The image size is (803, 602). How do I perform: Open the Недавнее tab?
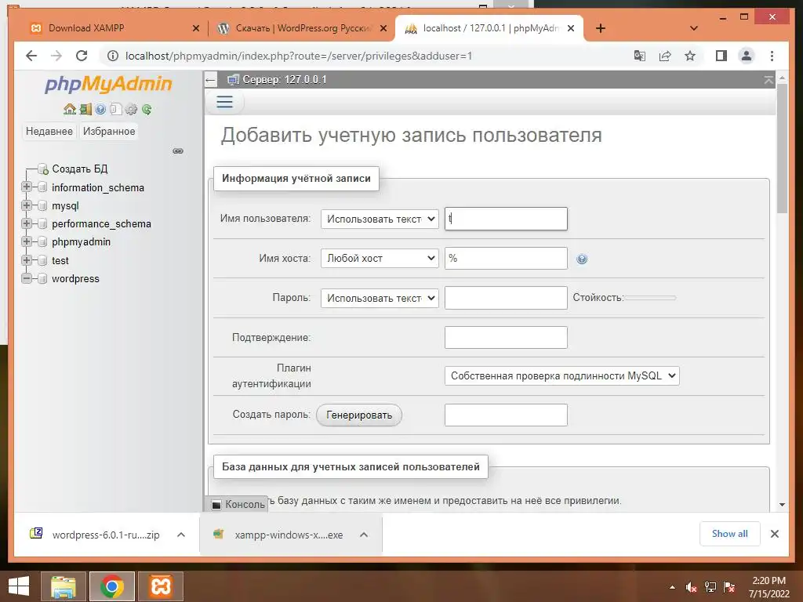coord(49,131)
